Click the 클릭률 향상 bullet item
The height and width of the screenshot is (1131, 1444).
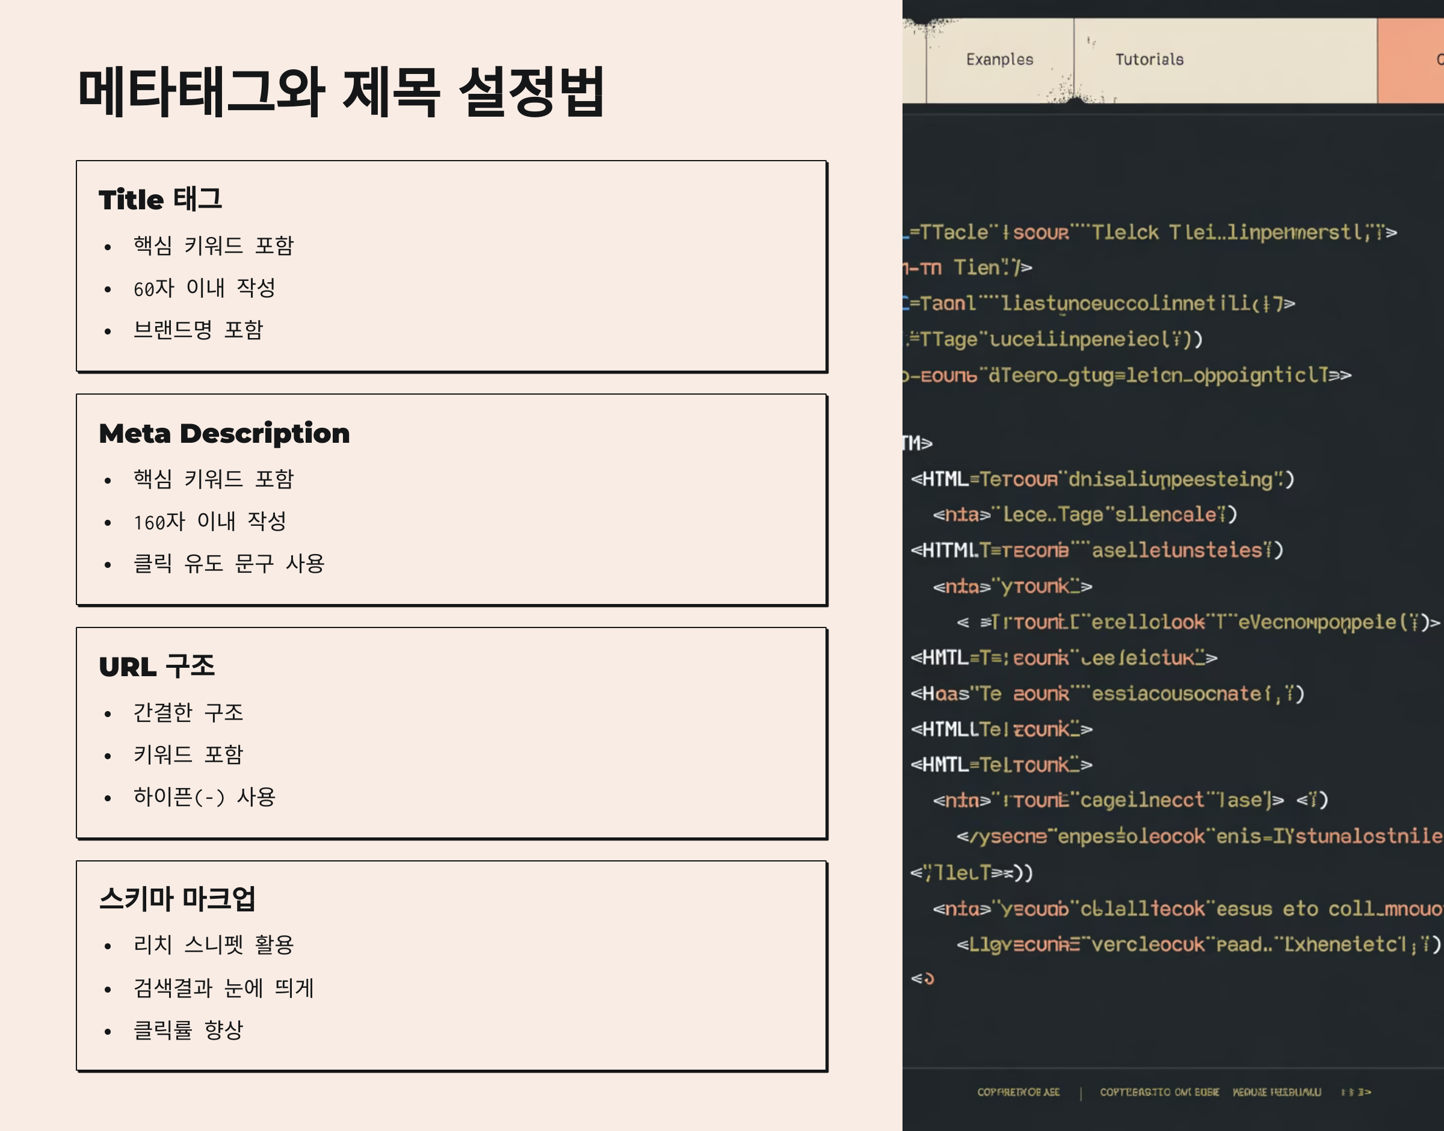[x=188, y=1030]
